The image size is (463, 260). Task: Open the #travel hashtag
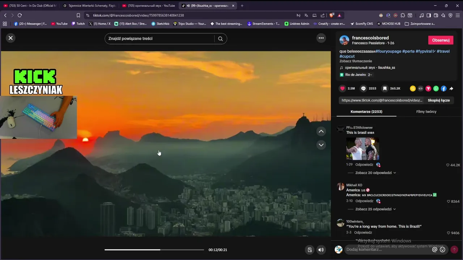443,51
